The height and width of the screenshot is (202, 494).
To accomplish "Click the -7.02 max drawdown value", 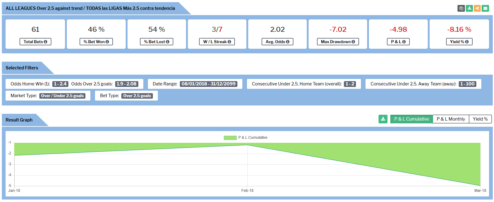I will pos(338,30).
